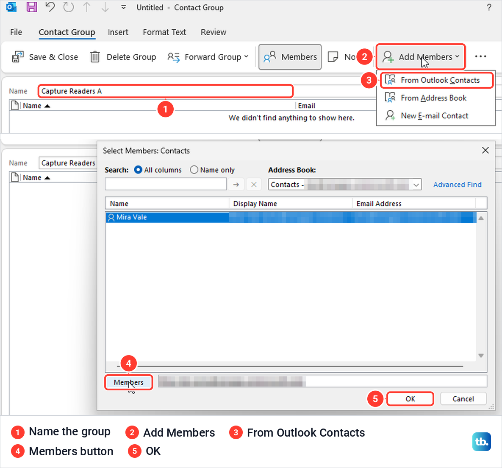Click the Search text box in dialog
This screenshot has width=502, height=468.
(166, 184)
